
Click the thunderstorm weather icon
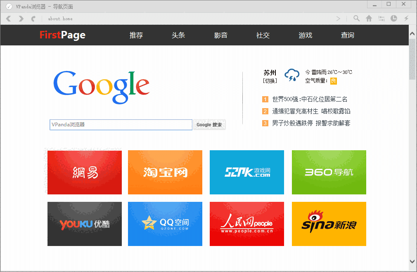tap(292, 75)
